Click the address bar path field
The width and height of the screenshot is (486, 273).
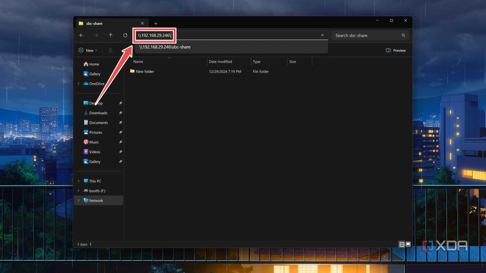231,35
